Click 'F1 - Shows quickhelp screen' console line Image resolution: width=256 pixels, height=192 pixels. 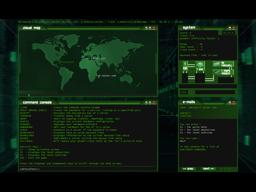tap(40, 149)
